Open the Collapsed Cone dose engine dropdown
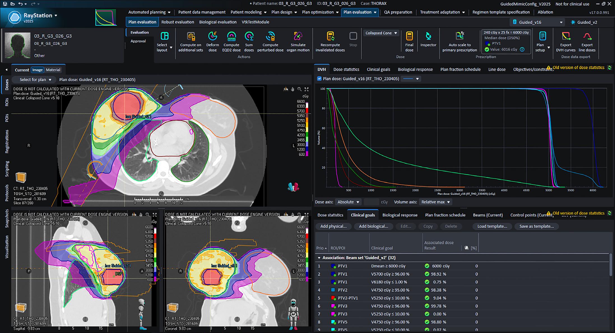The height and width of the screenshot is (333, 615). tap(381, 33)
